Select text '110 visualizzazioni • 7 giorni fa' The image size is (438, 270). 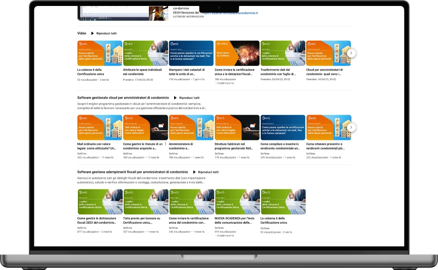(x=186, y=79)
